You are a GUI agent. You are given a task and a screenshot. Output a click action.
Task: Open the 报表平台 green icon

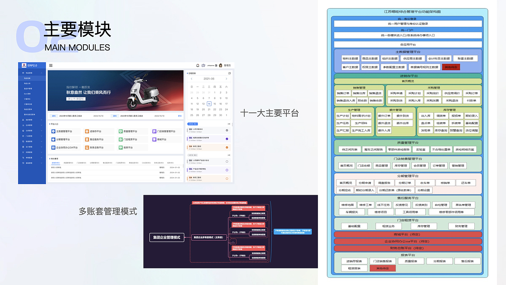tap(120, 148)
